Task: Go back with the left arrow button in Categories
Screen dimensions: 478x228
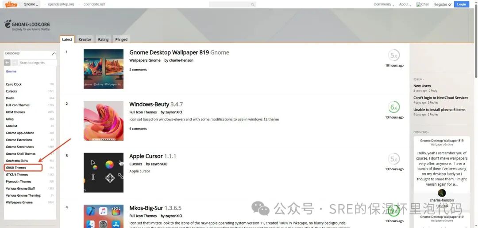Action: pyautogui.click(x=7, y=63)
